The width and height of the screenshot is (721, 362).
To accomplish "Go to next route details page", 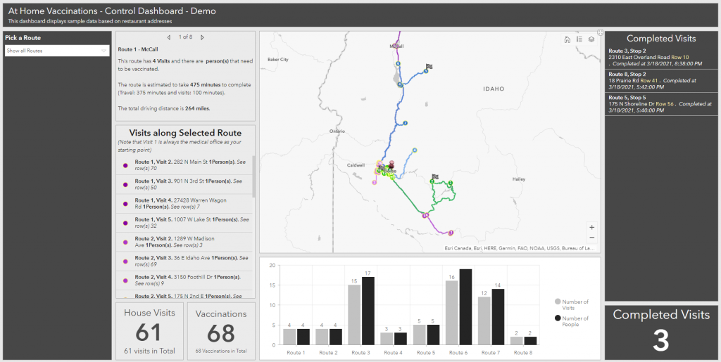I will (x=203, y=37).
